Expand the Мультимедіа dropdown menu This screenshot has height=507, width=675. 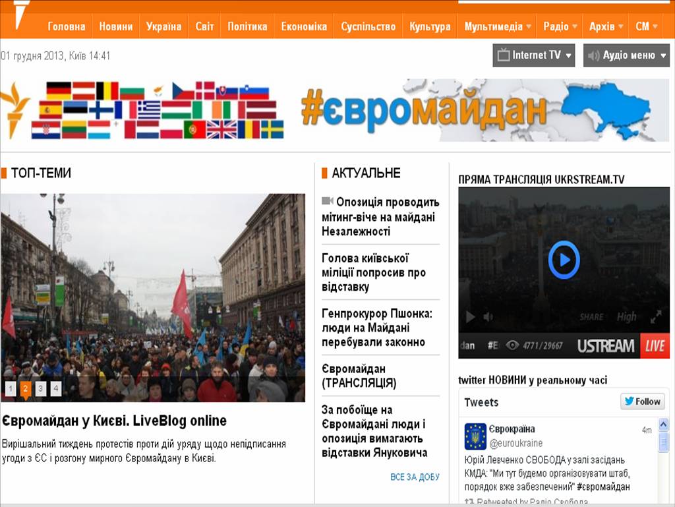click(498, 26)
